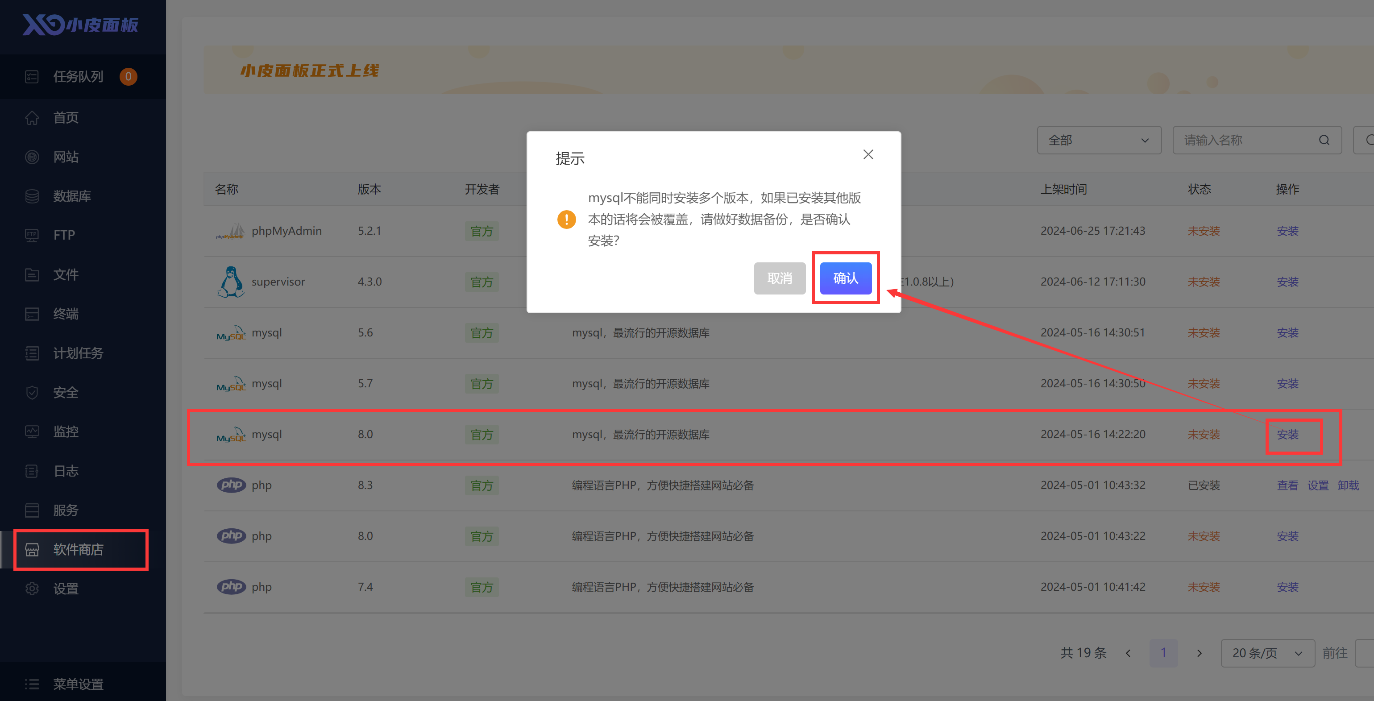Click the php 8.3 oval logo
Image resolution: width=1374 pixels, height=701 pixels.
tap(232, 485)
